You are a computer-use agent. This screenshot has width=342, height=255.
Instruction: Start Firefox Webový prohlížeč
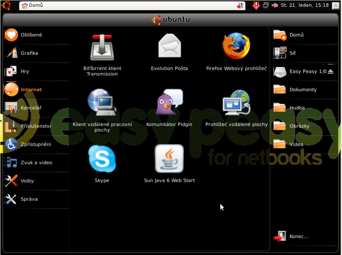point(236,52)
